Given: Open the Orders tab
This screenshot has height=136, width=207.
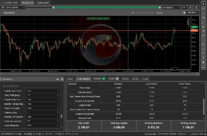Looking at the screenshot, I should (x=114, y=79).
